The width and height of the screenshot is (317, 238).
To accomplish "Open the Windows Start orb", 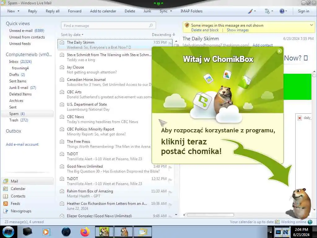I will 8,232.
